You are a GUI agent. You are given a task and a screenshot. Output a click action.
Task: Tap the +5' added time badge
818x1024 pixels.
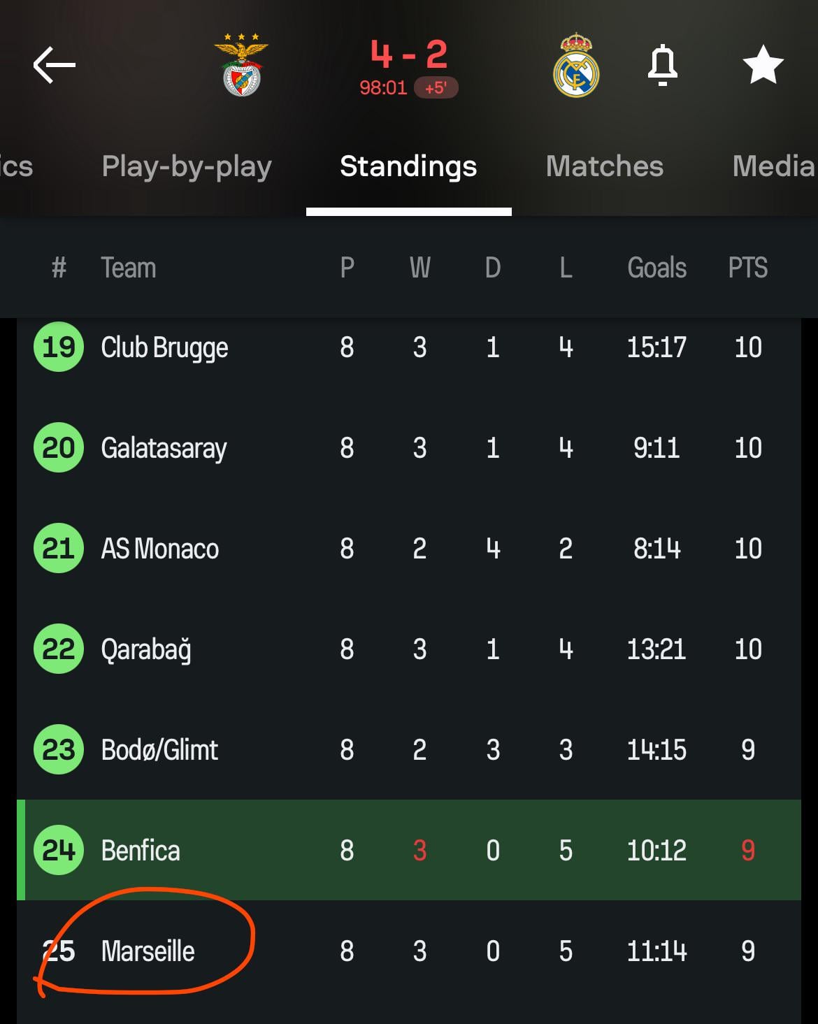436,88
